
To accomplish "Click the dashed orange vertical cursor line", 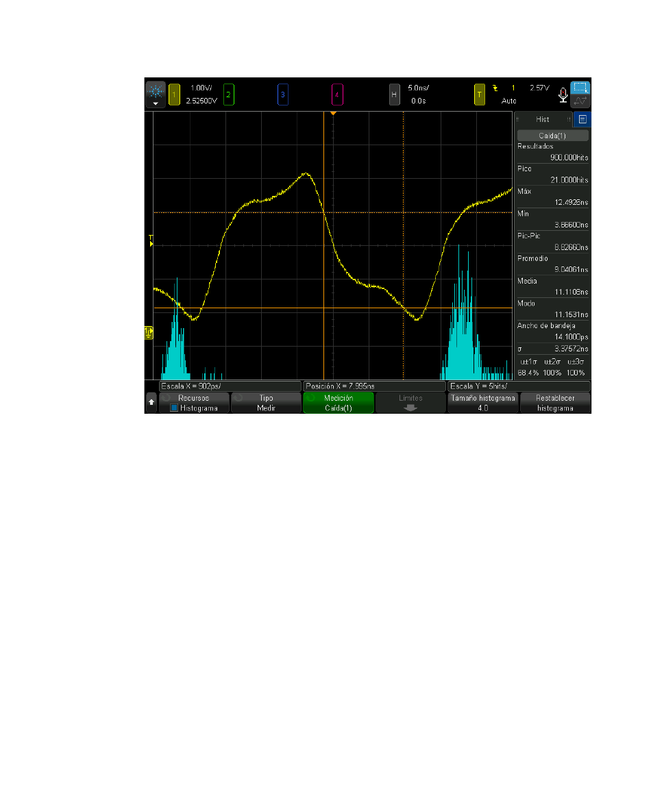I will tap(404, 245).
